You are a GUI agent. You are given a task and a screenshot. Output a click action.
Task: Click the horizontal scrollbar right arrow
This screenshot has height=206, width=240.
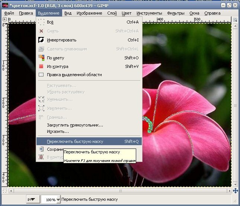[229, 191]
